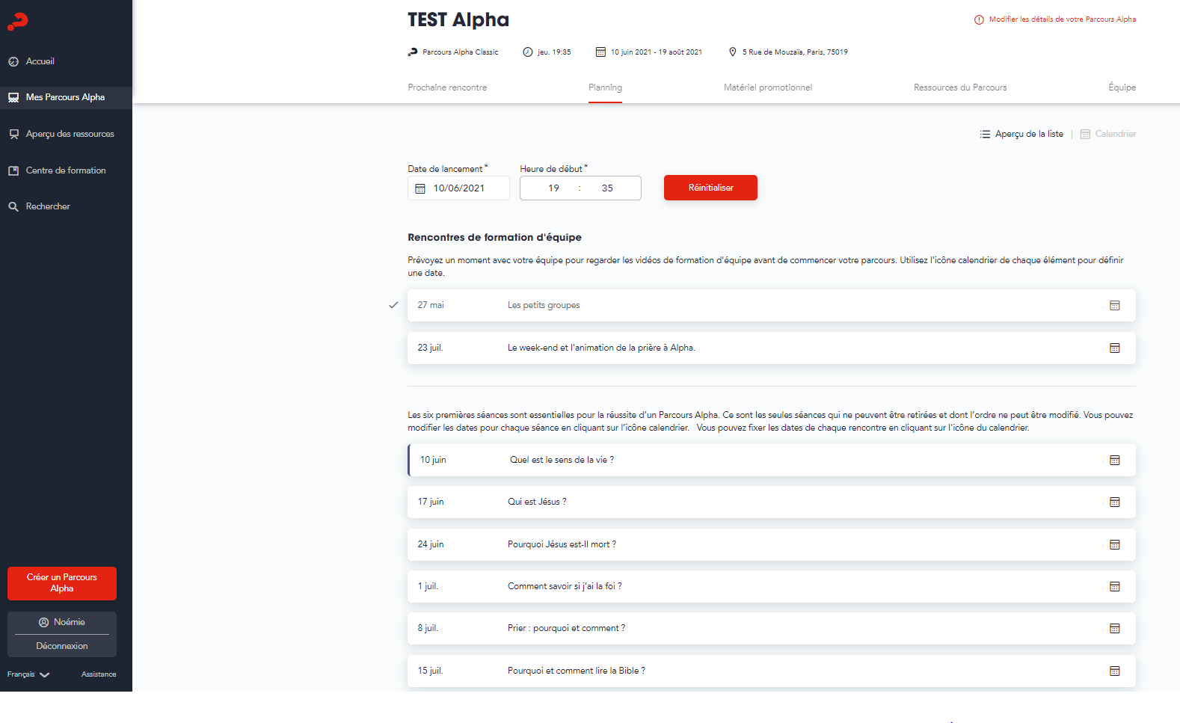Click the session 'Comment savoir si j'ai la foi ?'
This screenshot has height=723, width=1180.
tap(565, 586)
